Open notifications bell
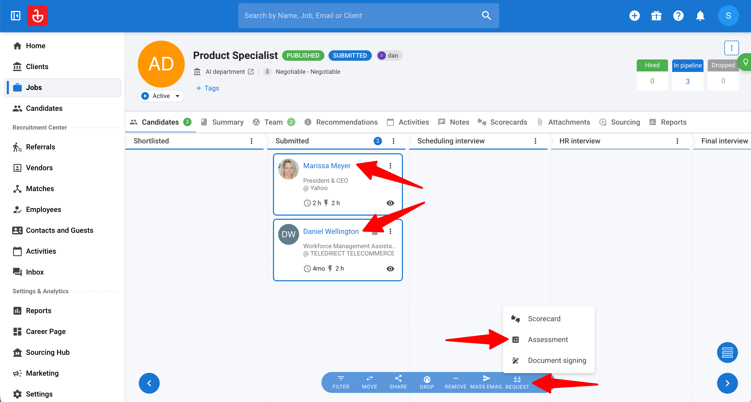Image resolution: width=751 pixels, height=402 pixels. [x=700, y=15]
